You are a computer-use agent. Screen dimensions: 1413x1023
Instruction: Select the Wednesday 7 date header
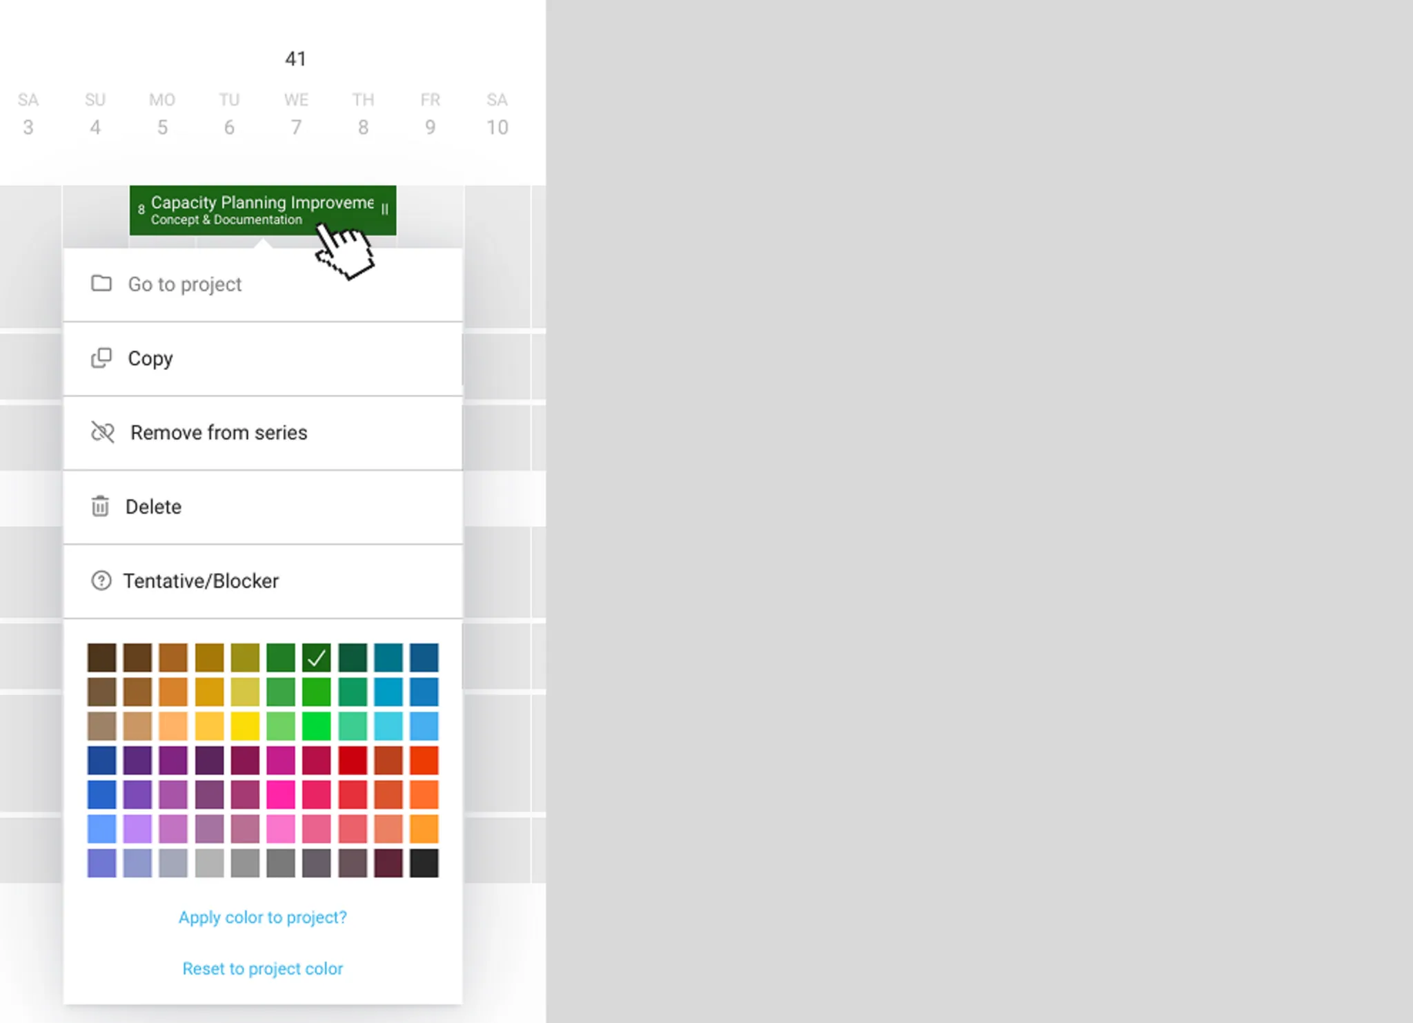coord(296,114)
